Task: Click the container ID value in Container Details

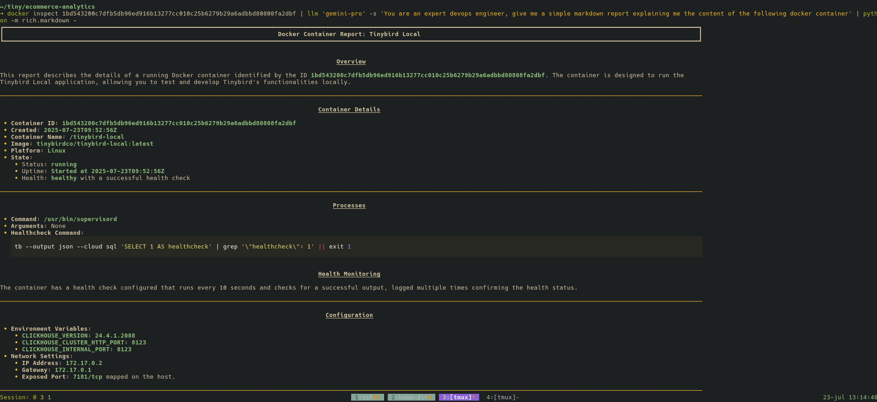Action: [x=179, y=123]
